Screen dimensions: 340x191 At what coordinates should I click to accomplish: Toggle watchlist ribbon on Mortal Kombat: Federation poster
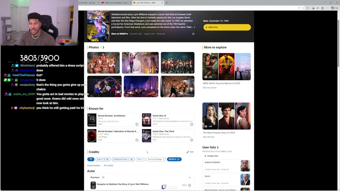click(x=89, y=131)
